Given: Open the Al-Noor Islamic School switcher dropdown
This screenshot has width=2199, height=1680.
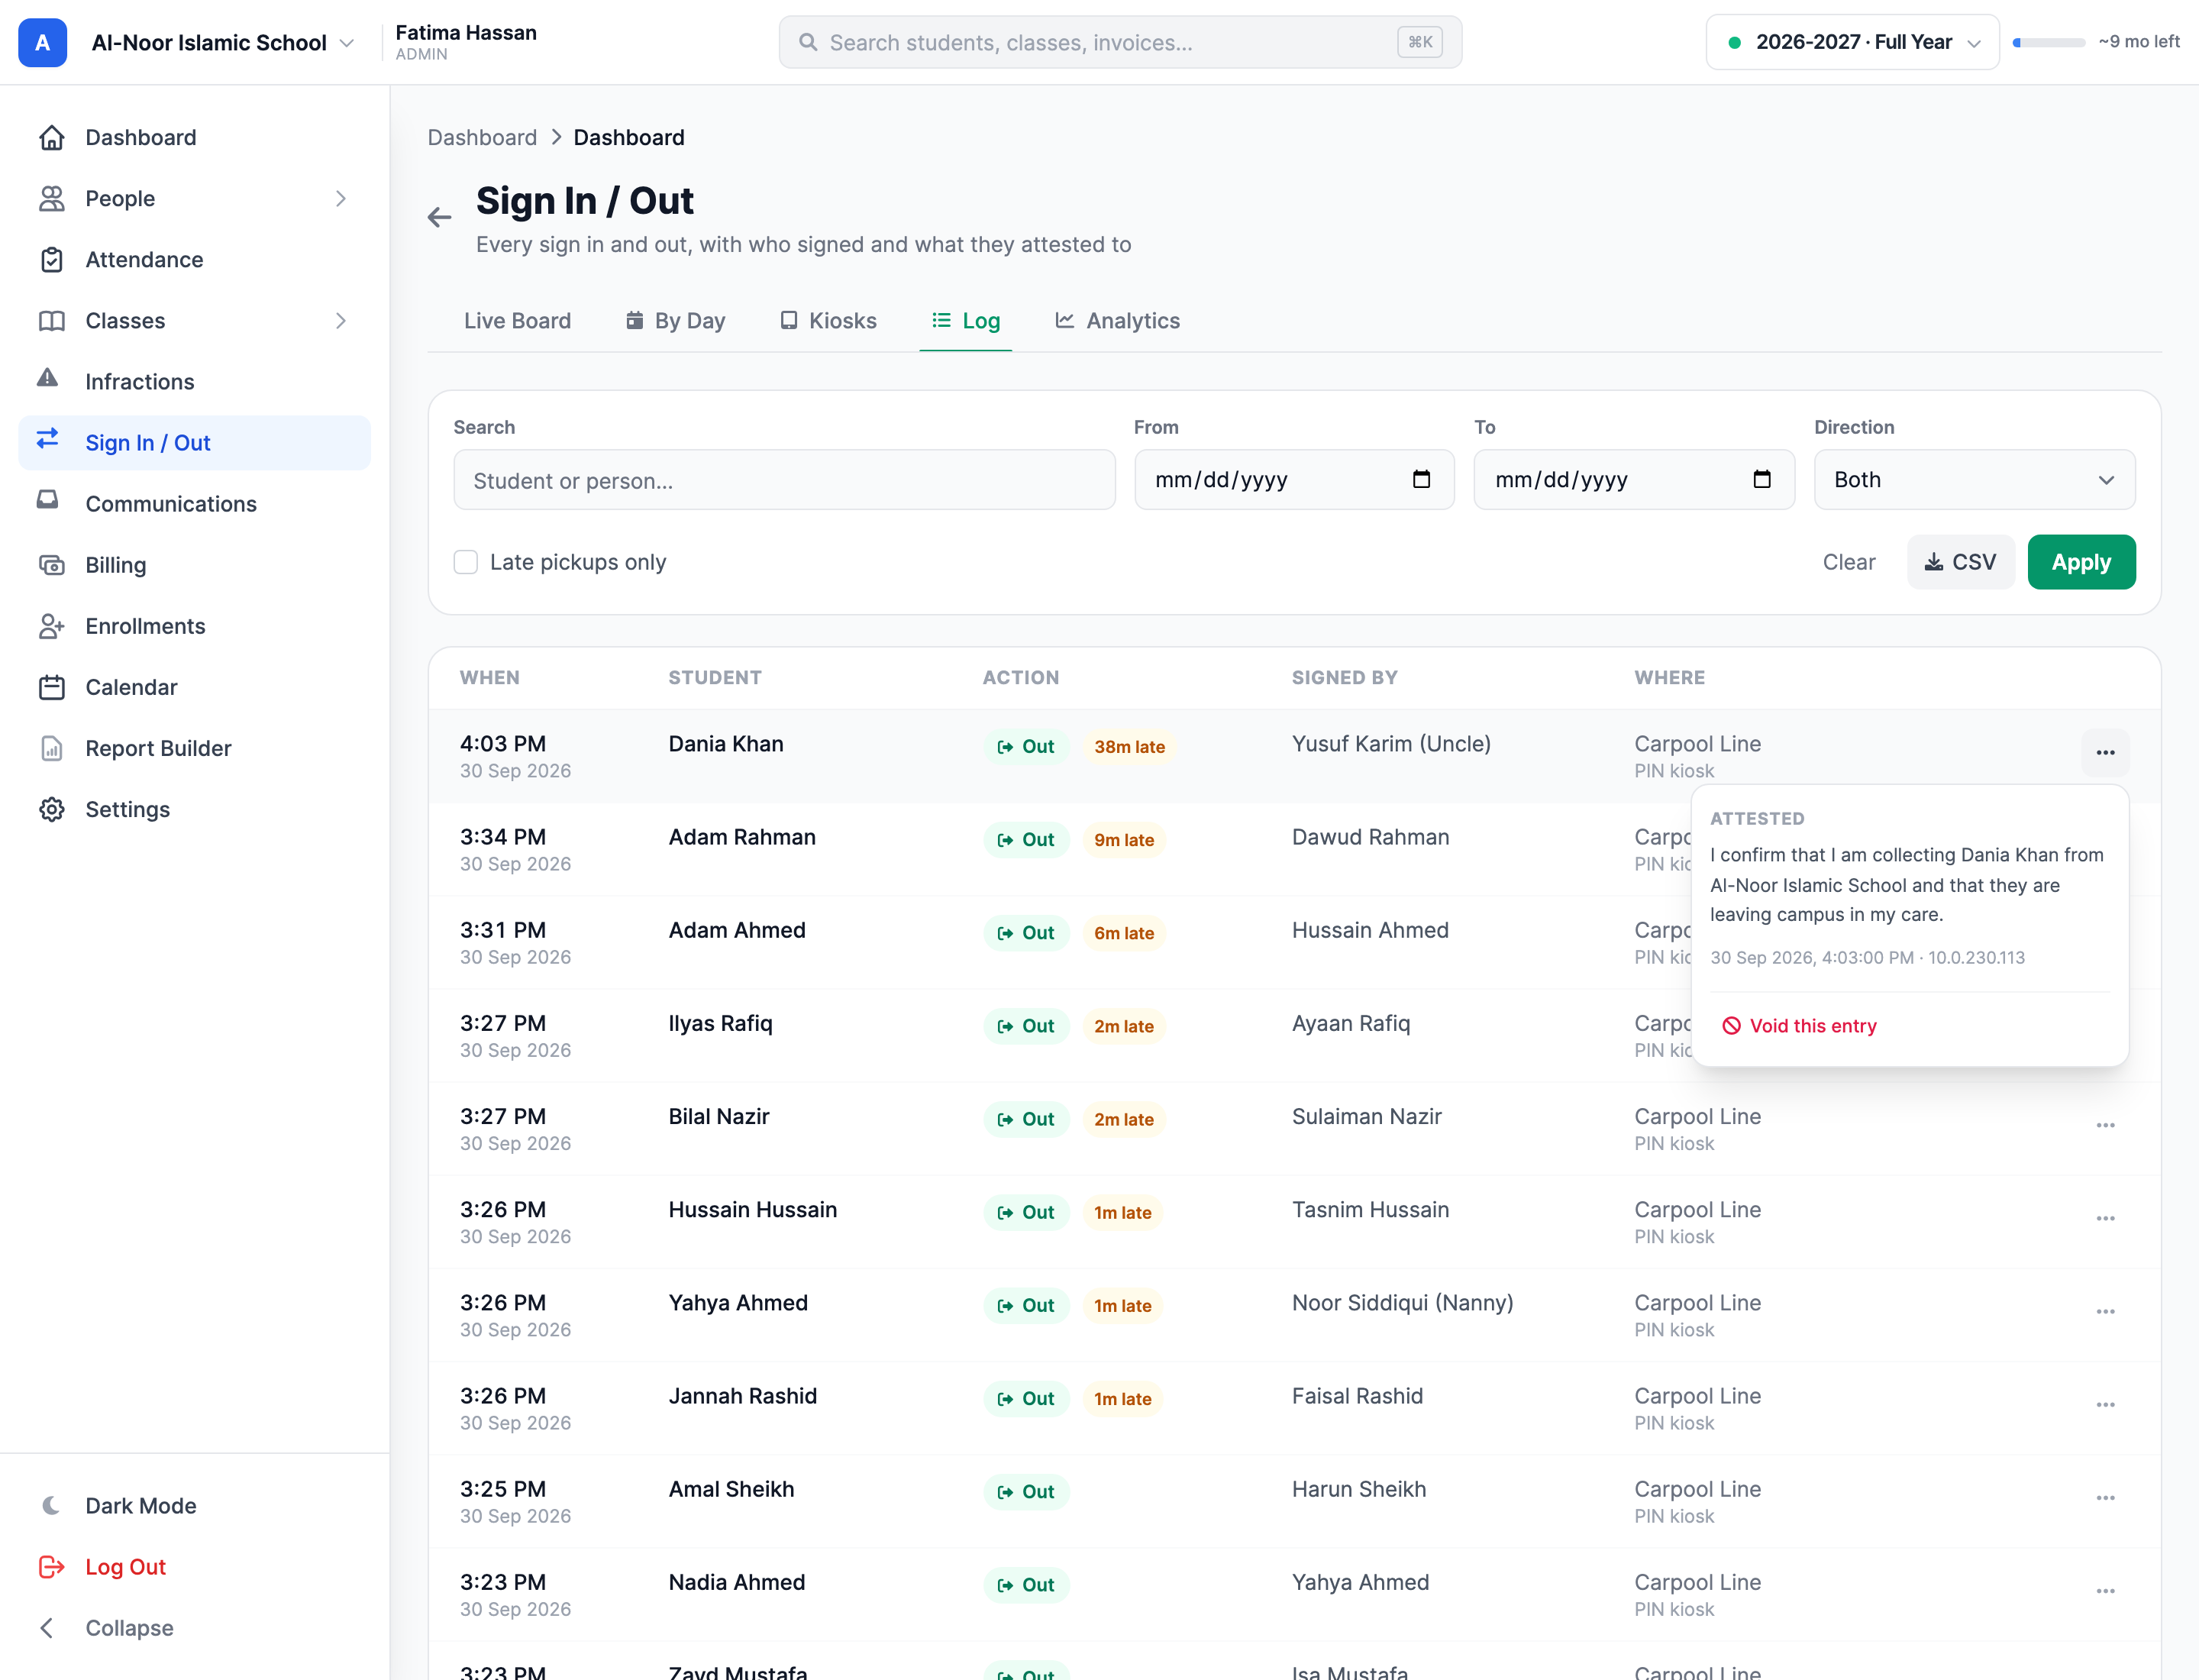Looking at the screenshot, I should [223, 42].
